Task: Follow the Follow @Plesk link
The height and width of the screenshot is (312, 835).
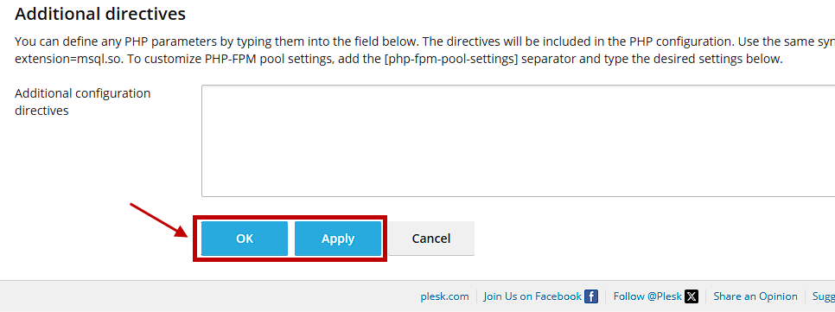Action: (x=647, y=296)
